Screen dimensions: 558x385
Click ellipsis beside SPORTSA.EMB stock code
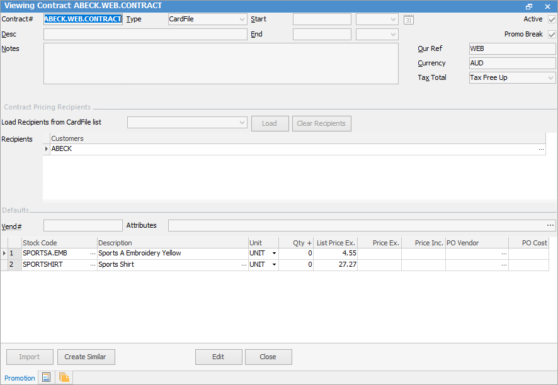pyautogui.click(x=93, y=254)
